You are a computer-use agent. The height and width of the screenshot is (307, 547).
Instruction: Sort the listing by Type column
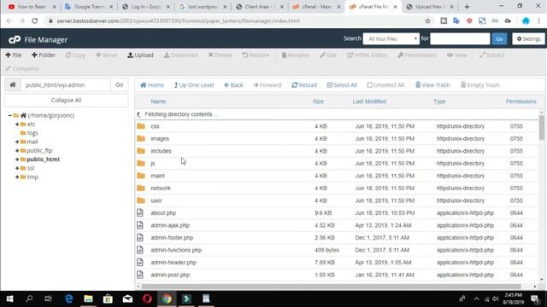click(439, 101)
